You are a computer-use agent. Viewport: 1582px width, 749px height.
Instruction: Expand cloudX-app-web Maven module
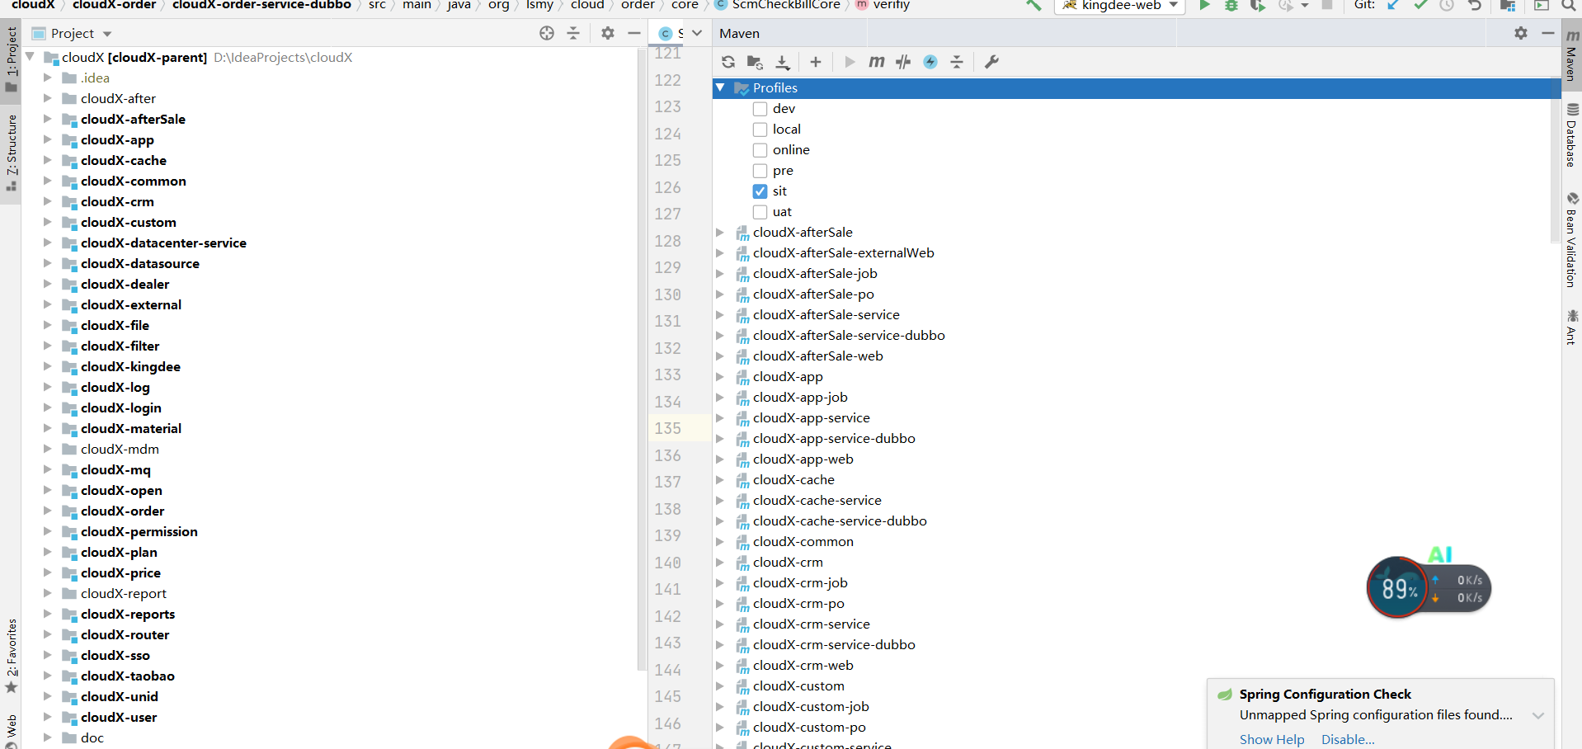tap(720, 459)
